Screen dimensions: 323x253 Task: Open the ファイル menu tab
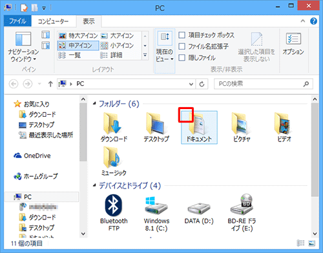[x=17, y=21]
